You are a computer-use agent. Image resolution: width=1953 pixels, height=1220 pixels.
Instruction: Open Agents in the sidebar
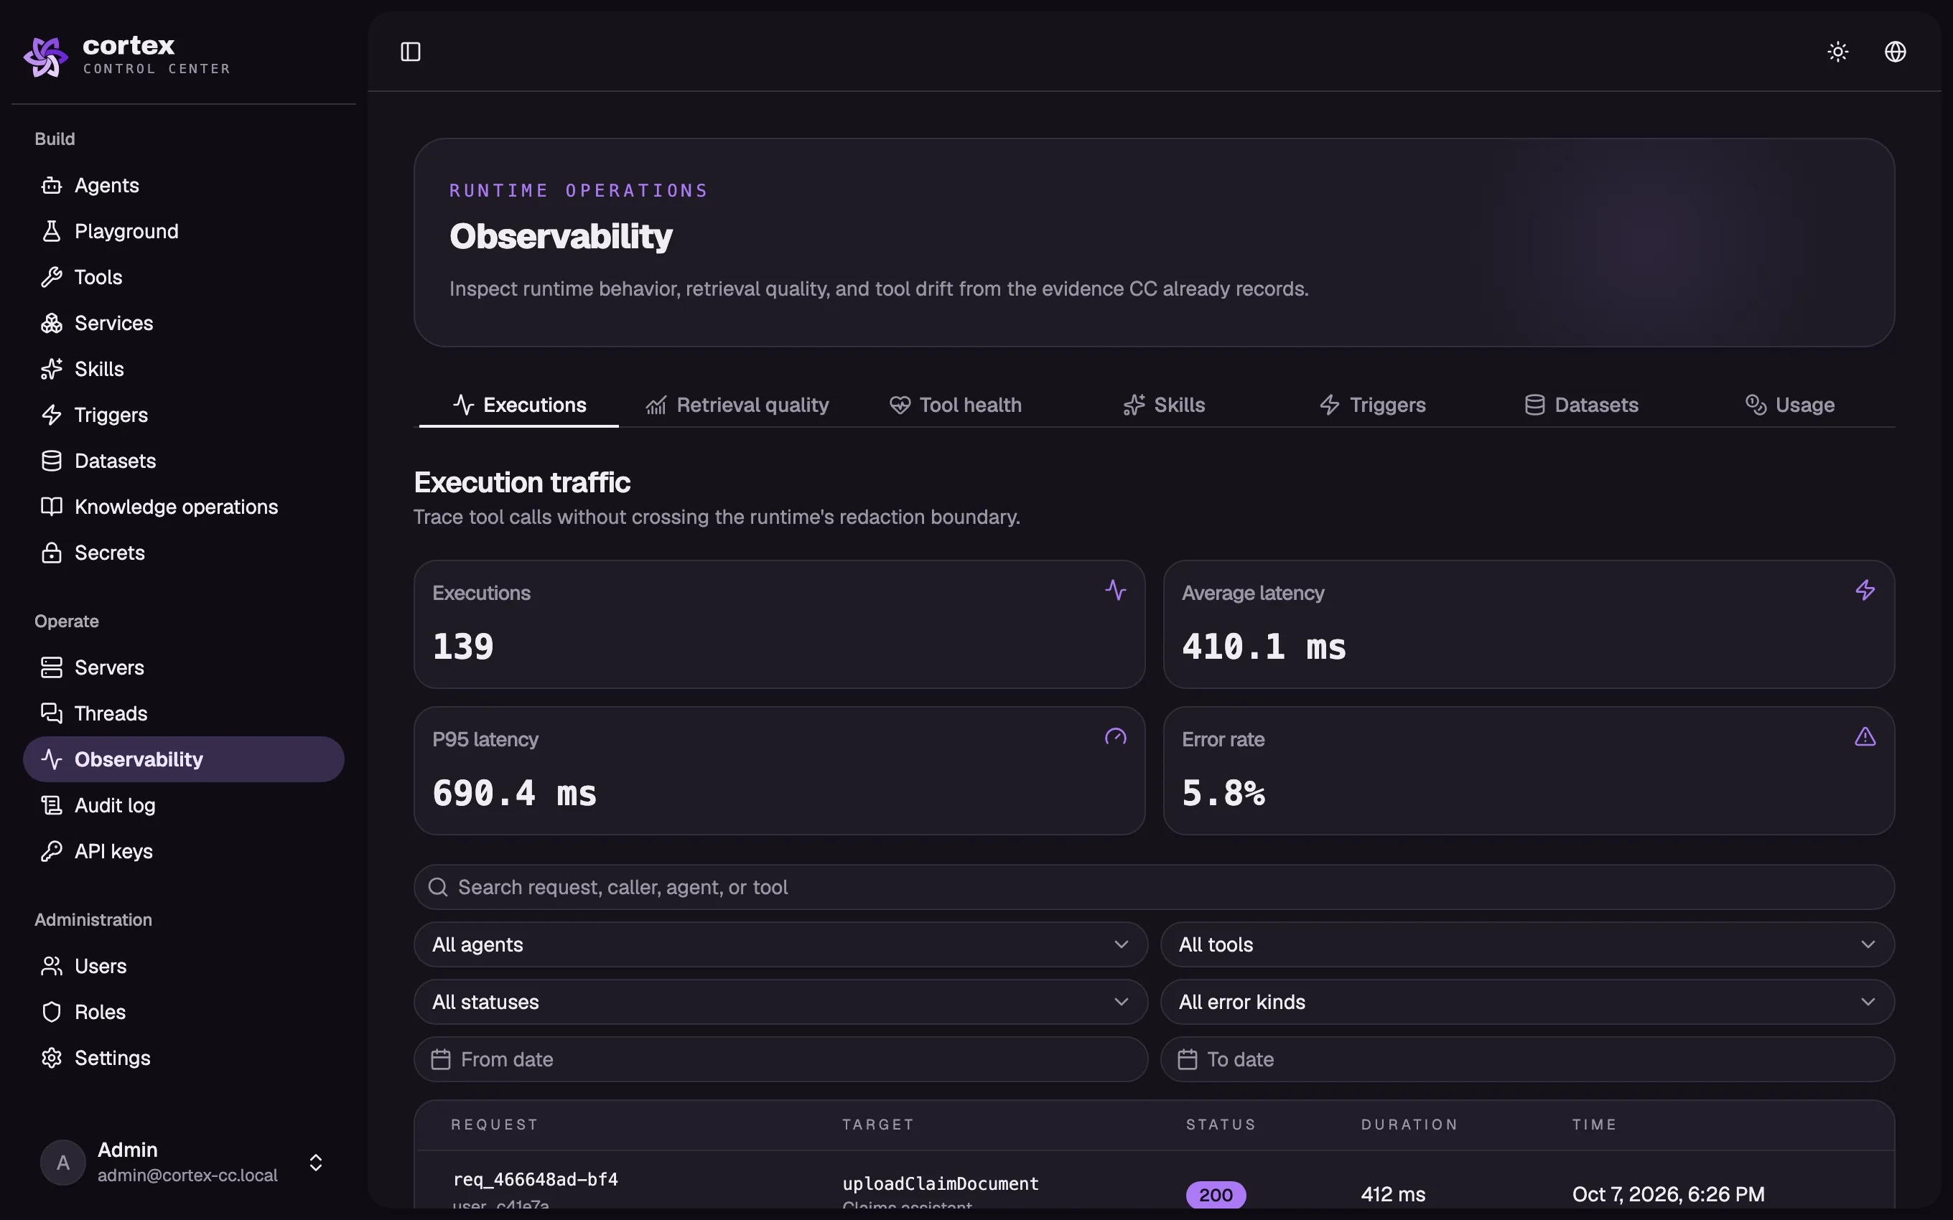click(x=184, y=186)
